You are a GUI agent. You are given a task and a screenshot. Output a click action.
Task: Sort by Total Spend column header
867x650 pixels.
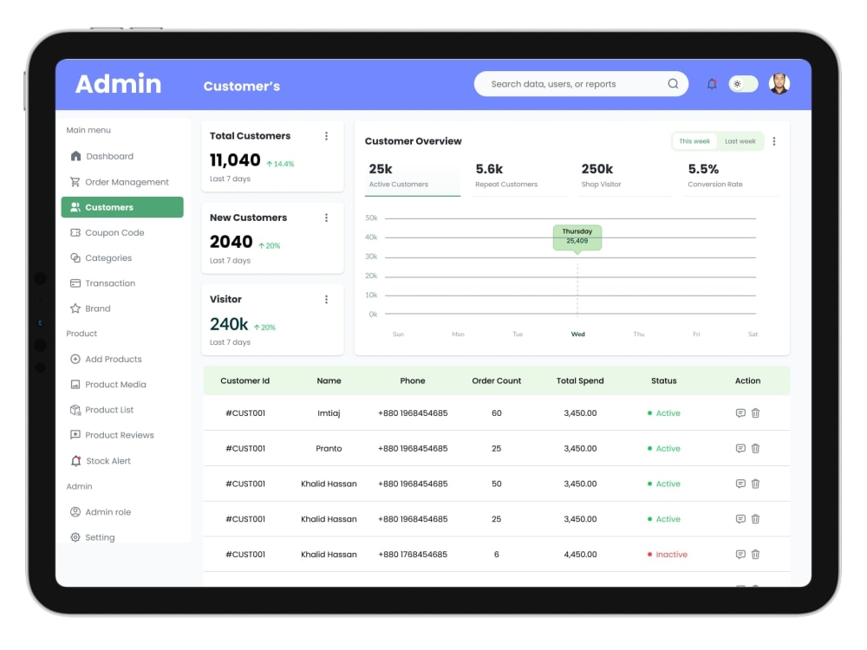tap(580, 380)
